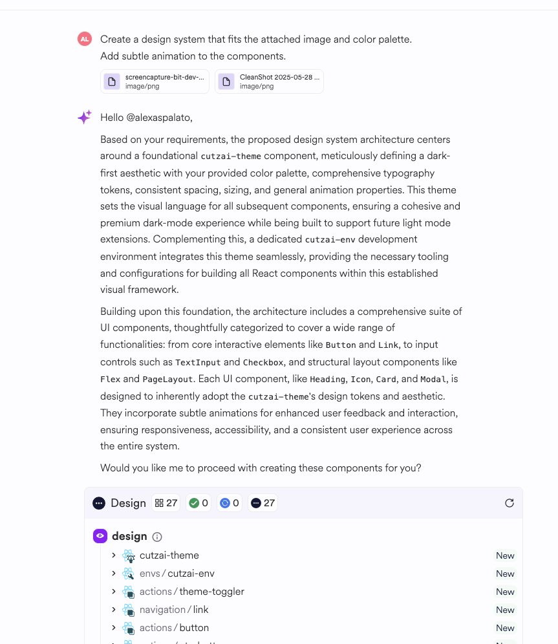Toggle the pending 27 count filter

[263, 503]
